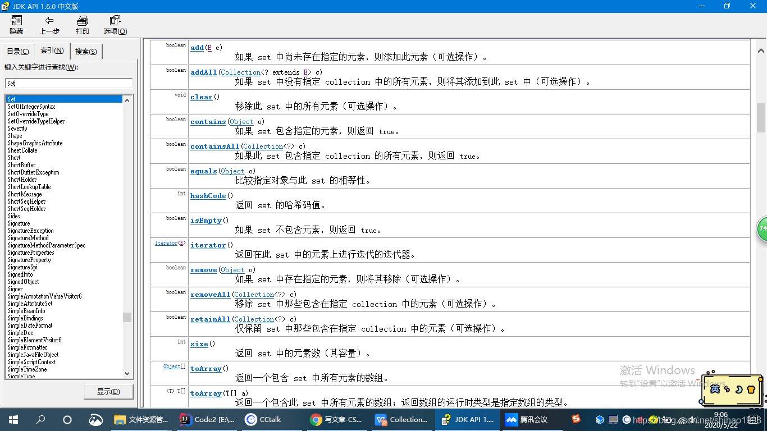Click the 上一步 (Back) toolbar icon
Viewport: 767px width, 431px height.
49,25
